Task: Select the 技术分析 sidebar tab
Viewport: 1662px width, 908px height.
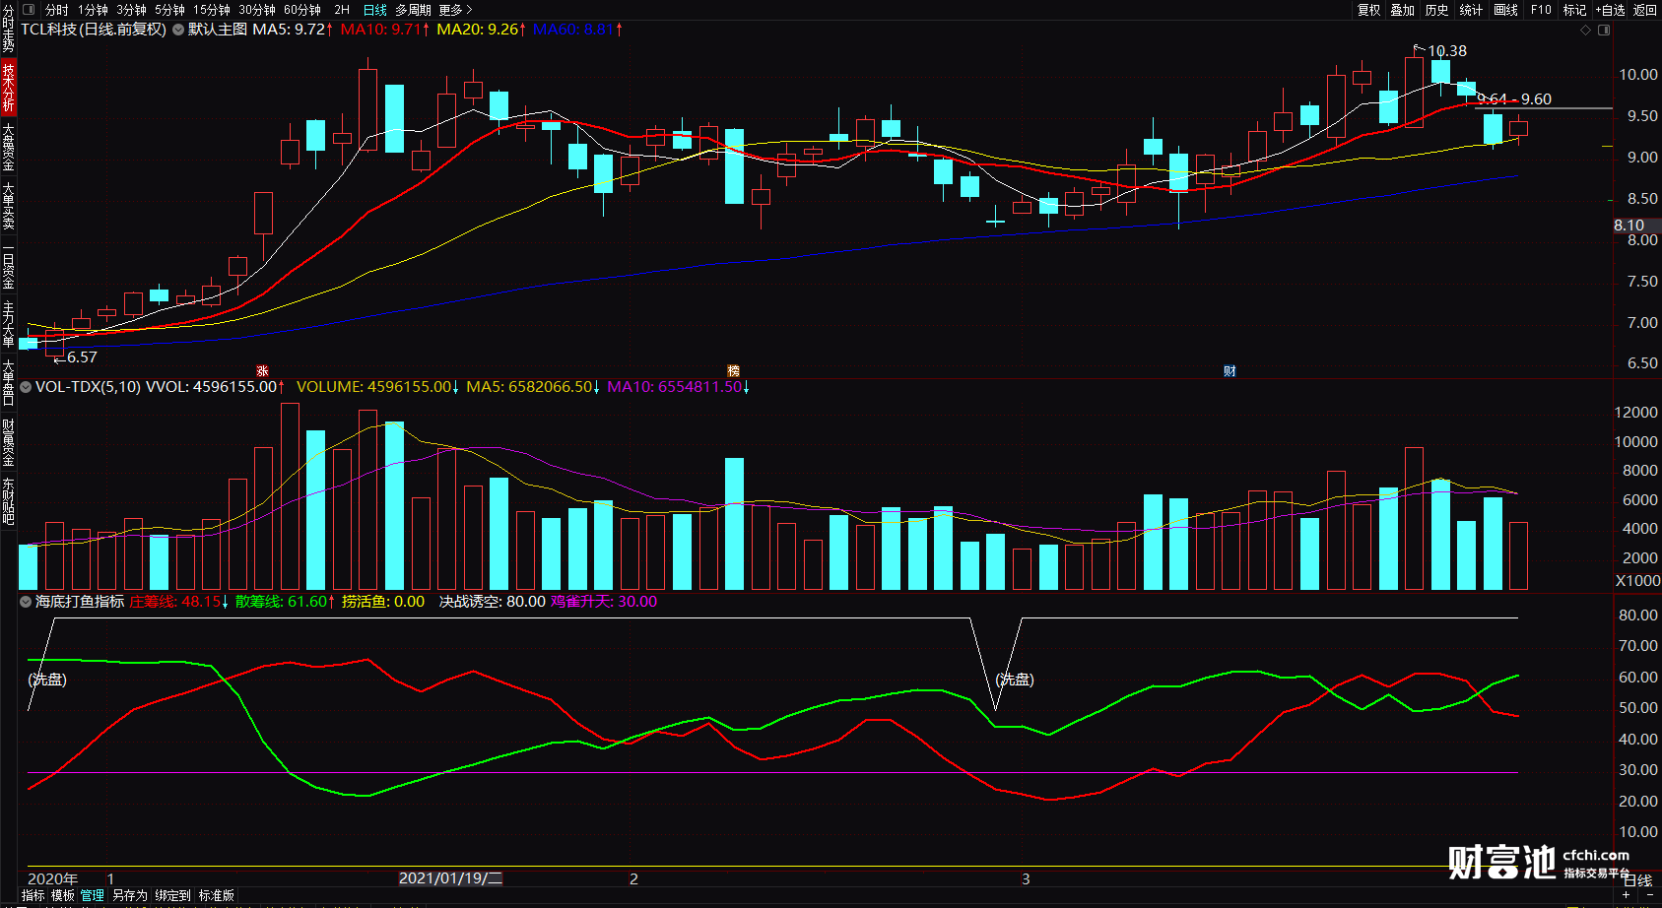Action: (x=8, y=87)
